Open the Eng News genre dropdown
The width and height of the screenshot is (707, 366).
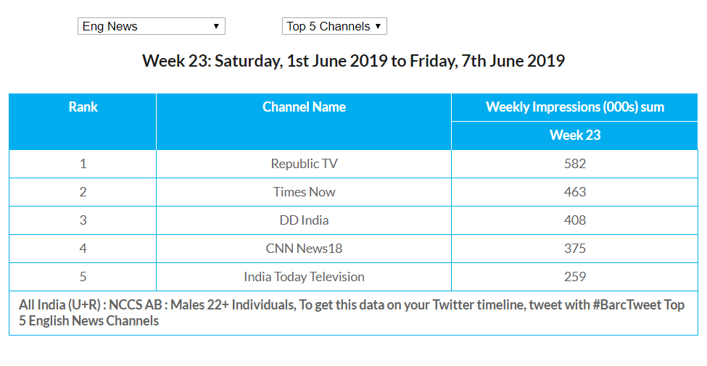[x=151, y=27]
